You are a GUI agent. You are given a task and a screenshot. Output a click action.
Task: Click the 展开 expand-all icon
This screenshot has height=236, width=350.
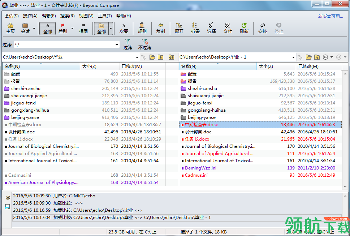[x=179, y=28]
